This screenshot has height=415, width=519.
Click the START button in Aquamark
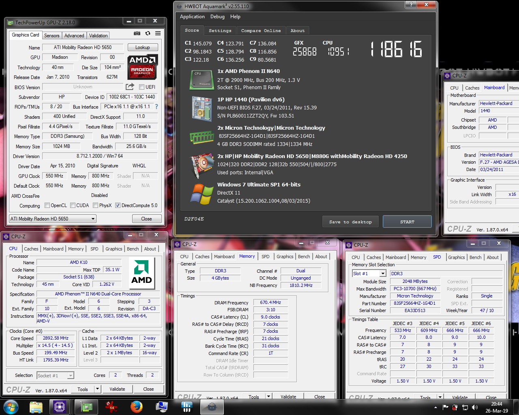(x=407, y=222)
